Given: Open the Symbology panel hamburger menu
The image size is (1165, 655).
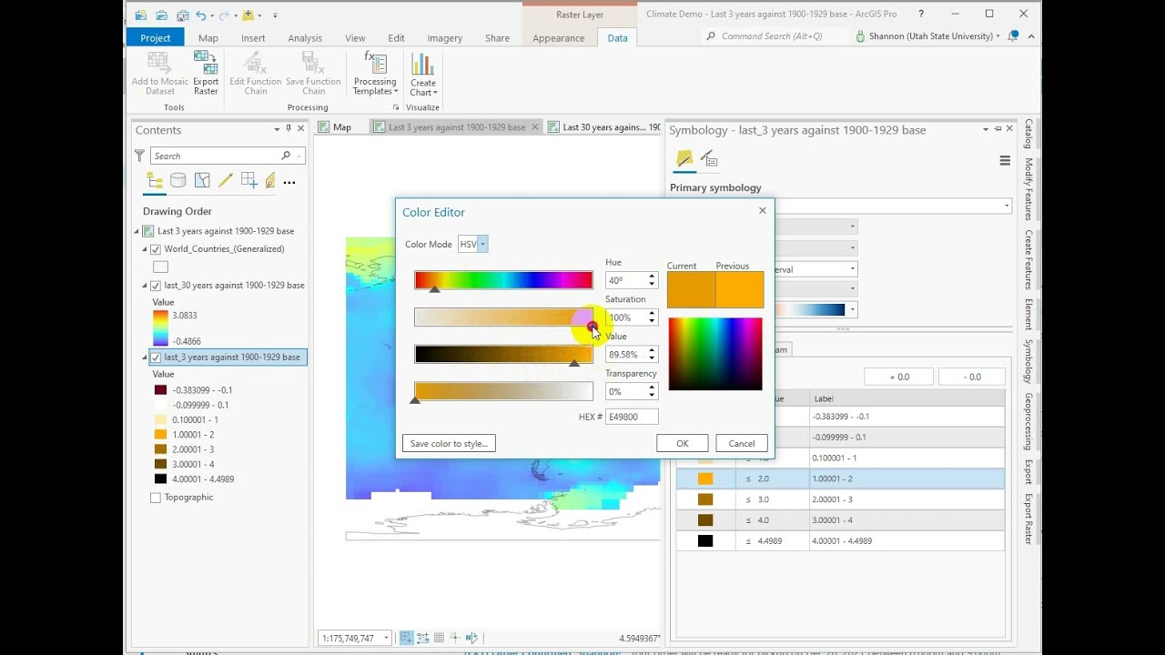Looking at the screenshot, I should pyautogui.click(x=1005, y=161).
